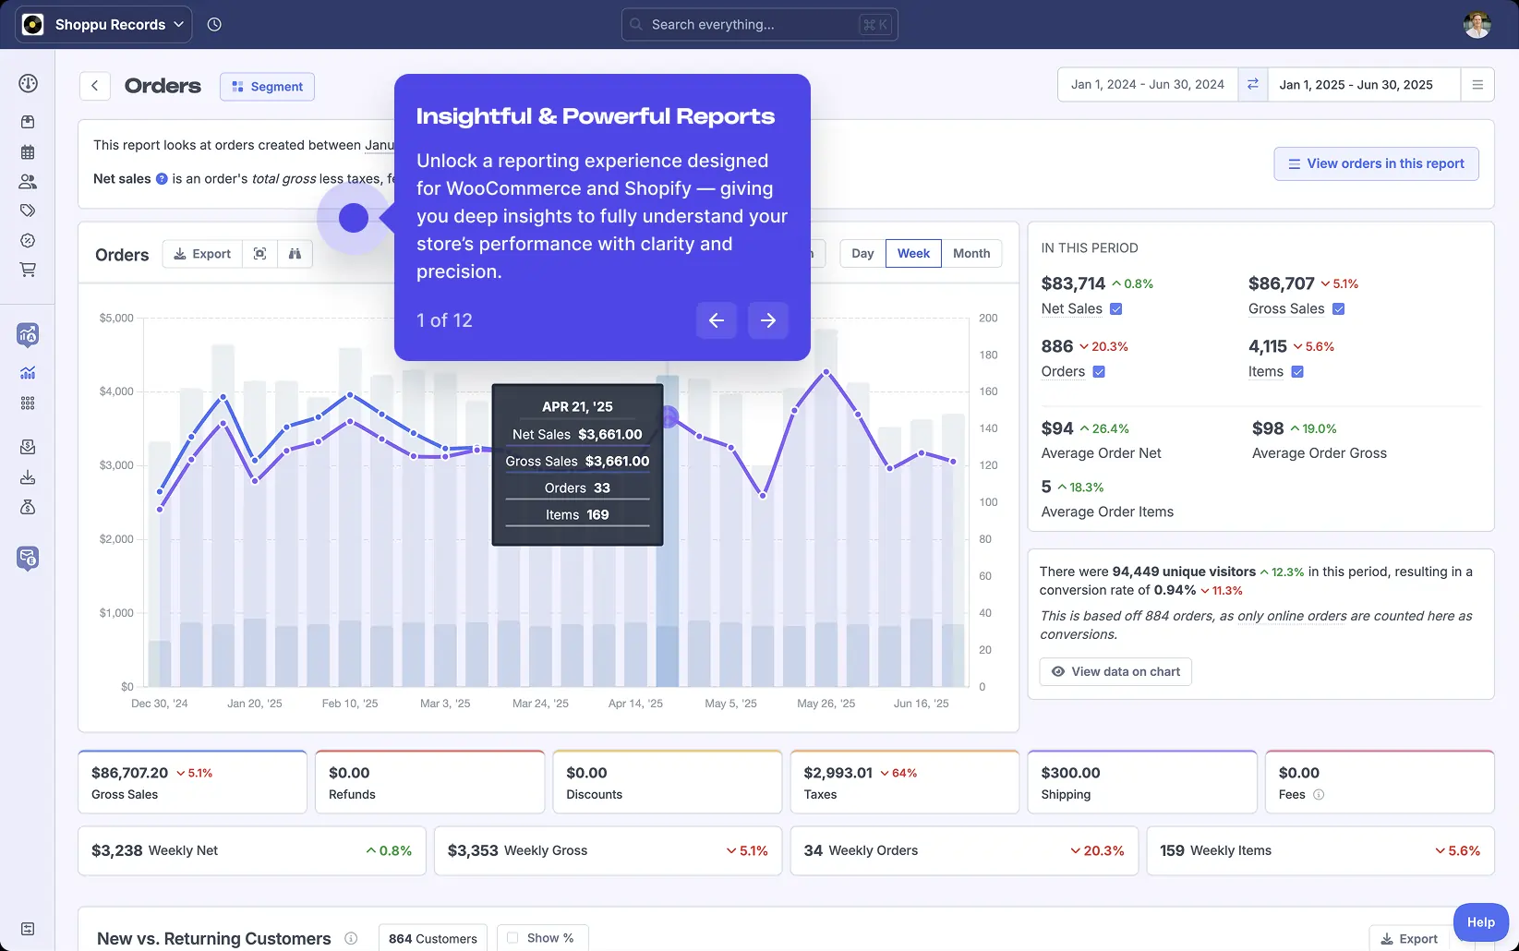Image resolution: width=1519 pixels, height=951 pixels.
Task: Expand the hamburger menu beside date ranges
Action: click(1478, 84)
